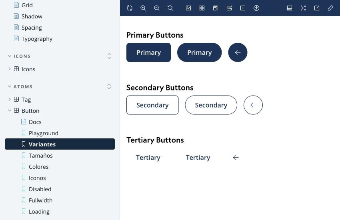This screenshot has width=340, height=220.
Task: Toggle addons panel visibility icon
Action: pos(290,8)
